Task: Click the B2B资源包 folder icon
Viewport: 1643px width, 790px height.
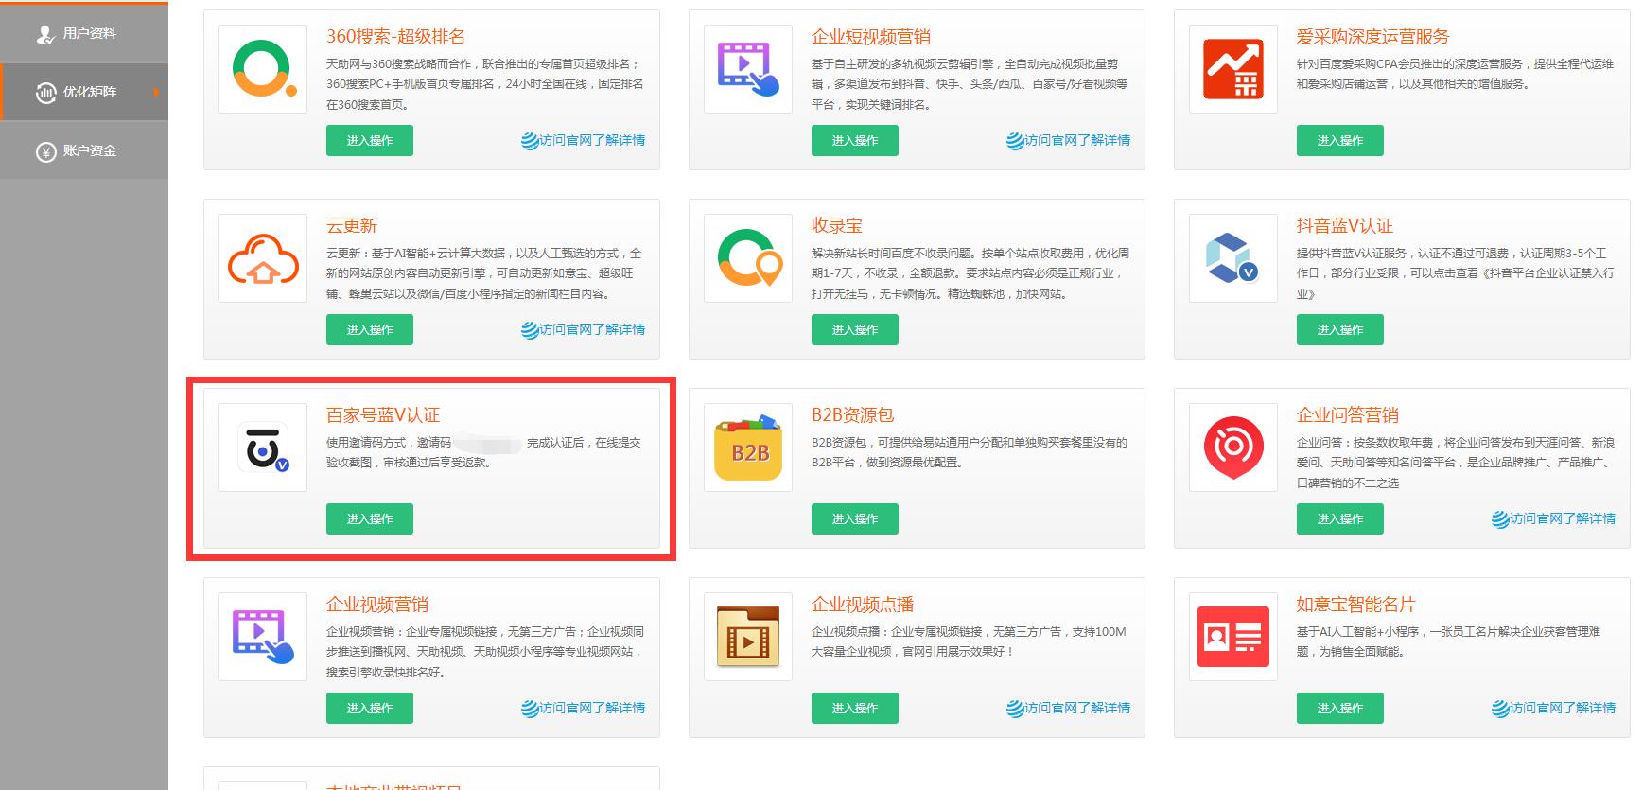Action: (x=748, y=448)
